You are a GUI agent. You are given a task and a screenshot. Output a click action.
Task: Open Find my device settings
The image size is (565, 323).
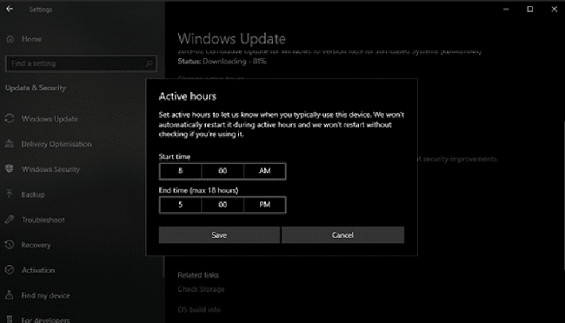point(45,295)
